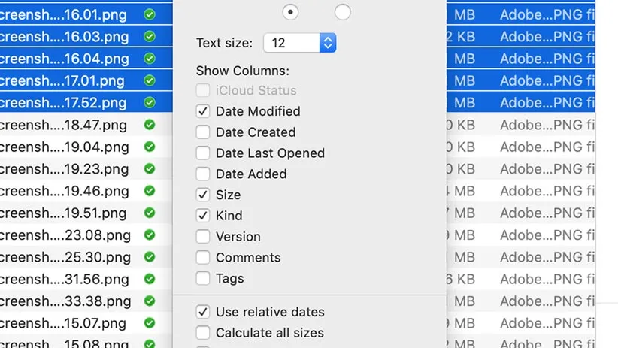Image resolution: width=618 pixels, height=348 pixels.
Task: Enable the Date Created column
Action: point(203,132)
